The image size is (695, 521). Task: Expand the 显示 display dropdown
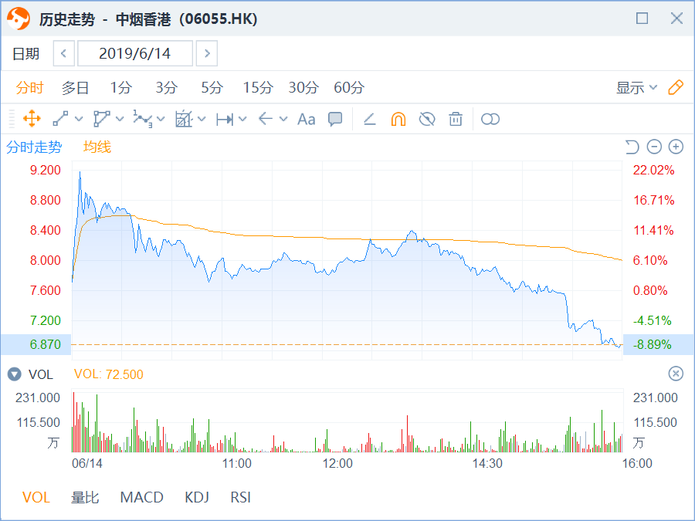tap(636, 88)
